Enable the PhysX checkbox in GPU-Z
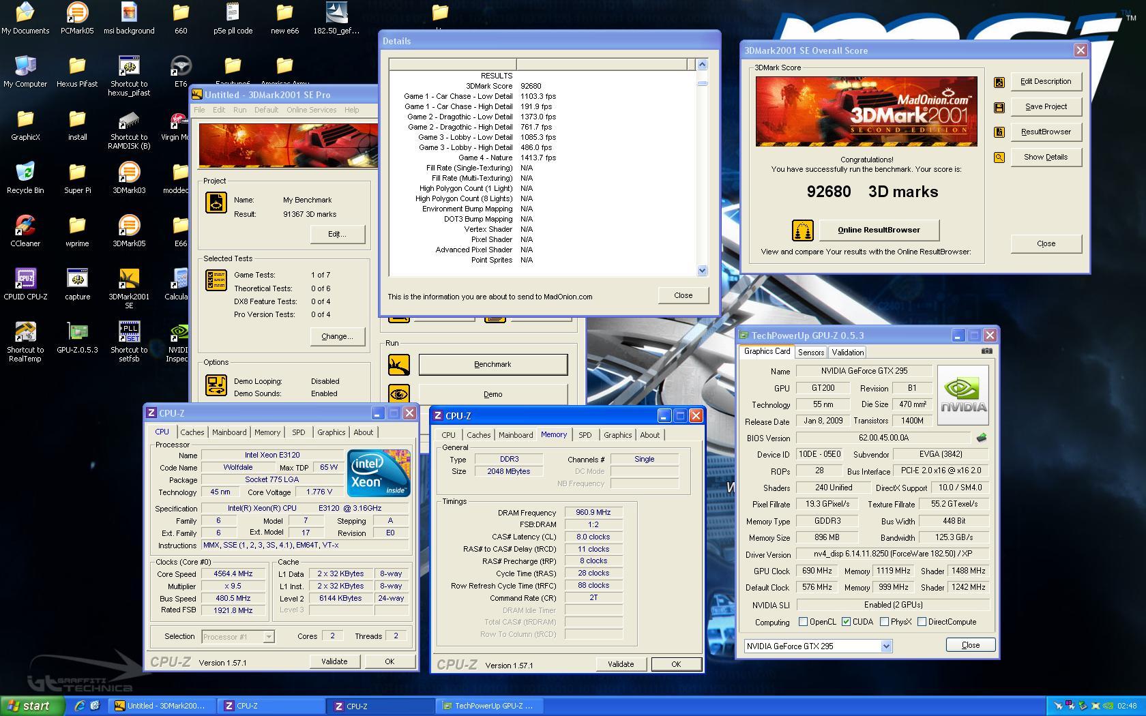Screen dimensions: 1146x716 tap(884, 622)
